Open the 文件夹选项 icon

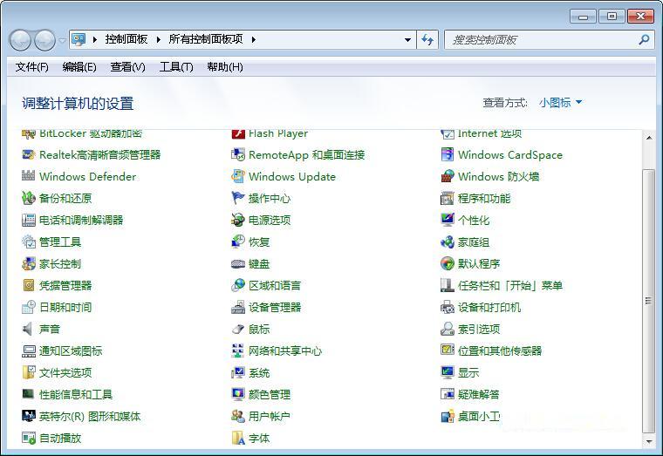28,373
